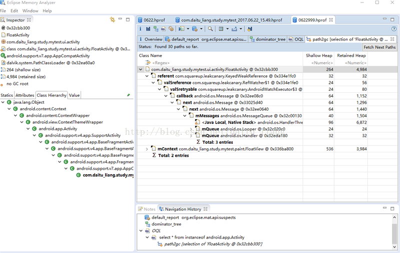This screenshot has height=253, width=400.
Task: Switch to the Notes tab
Action: point(147,209)
